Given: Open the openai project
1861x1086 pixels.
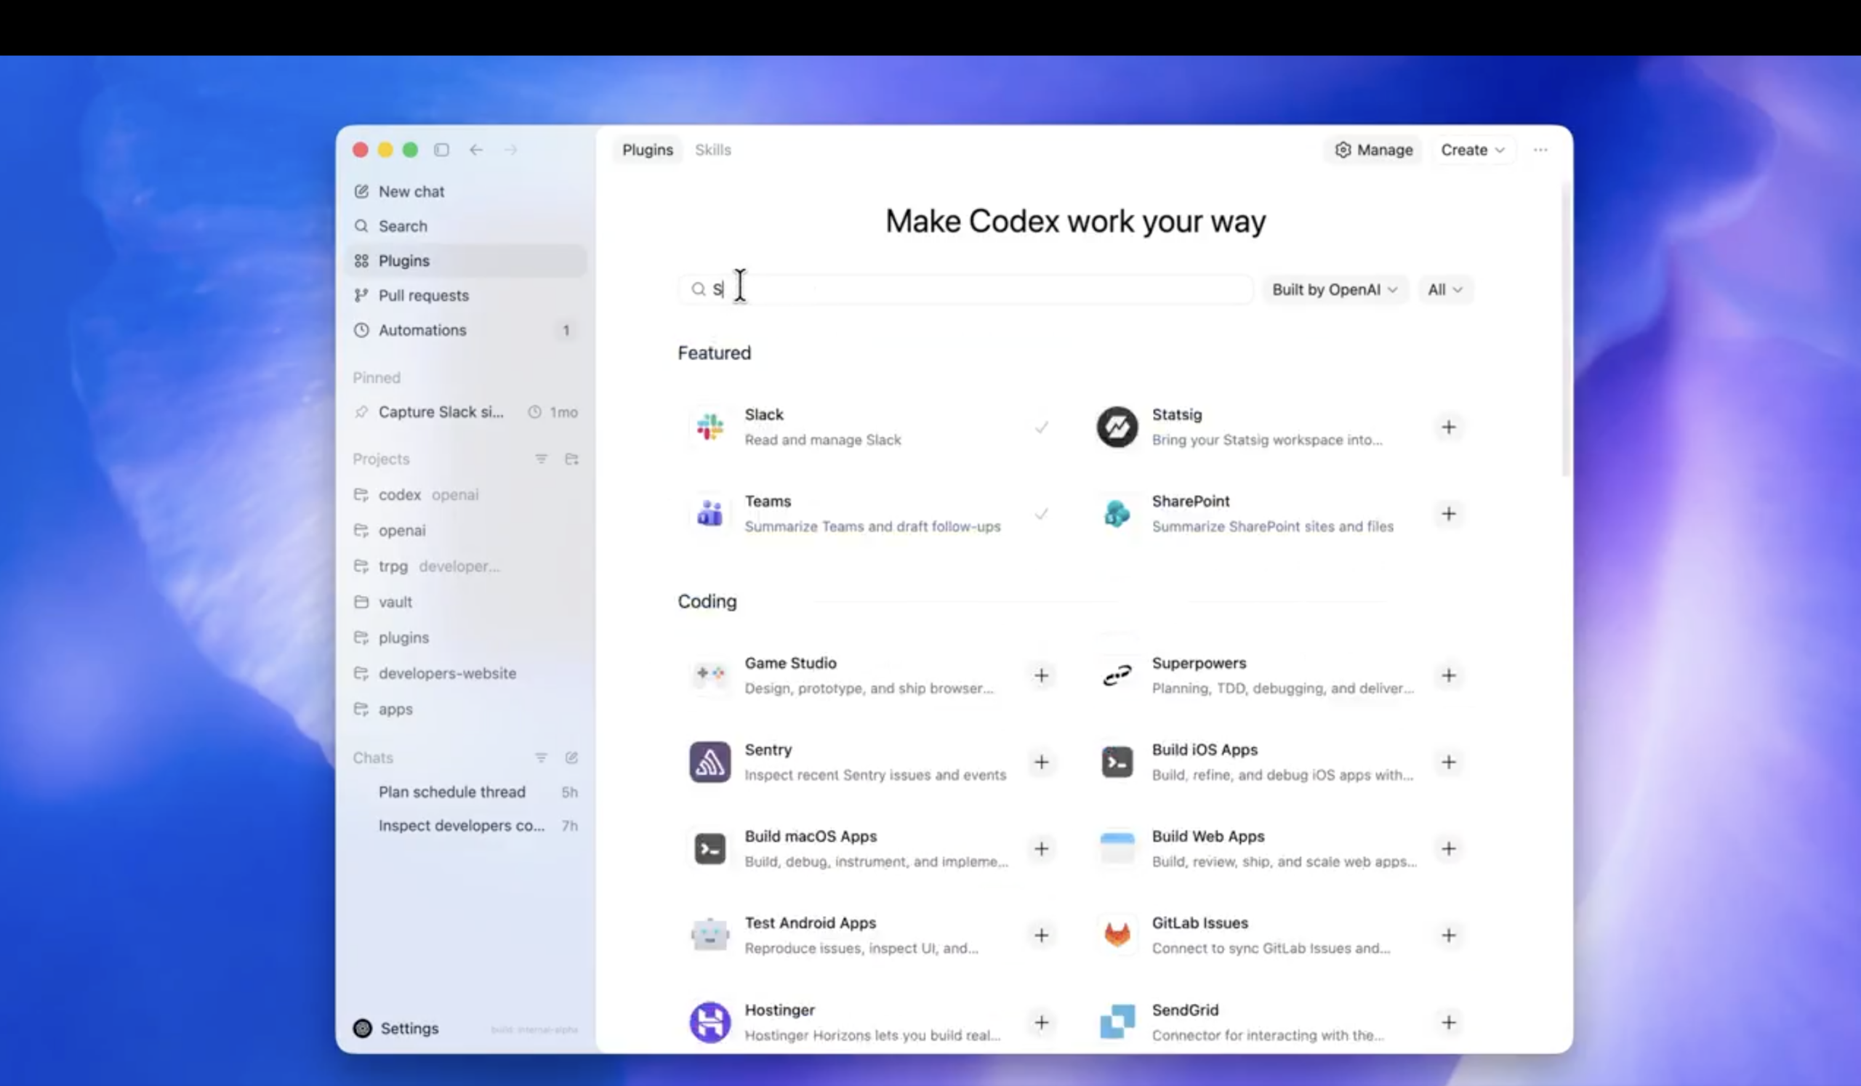Looking at the screenshot, I should pos(465,530).
